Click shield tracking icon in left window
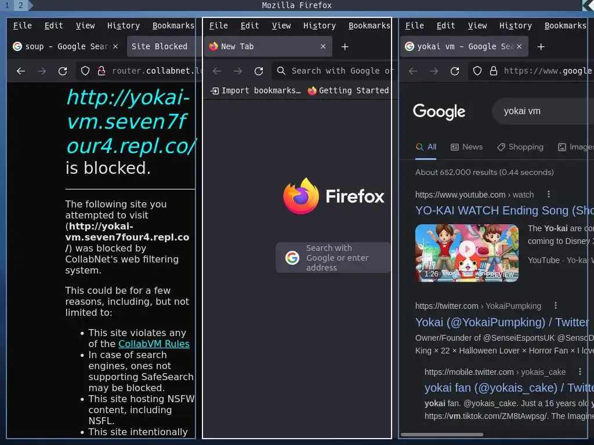Screen dimensions: 594x445 [x=85, y=71]
